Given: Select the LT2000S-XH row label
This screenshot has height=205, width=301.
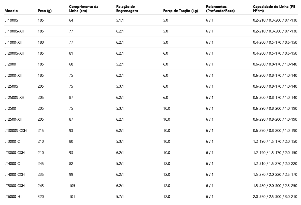Looking at the screenshot, I should tap(15, 53).
